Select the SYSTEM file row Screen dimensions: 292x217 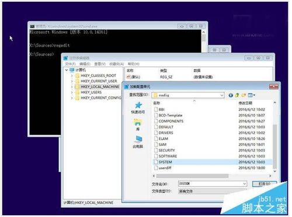(212, 162)
